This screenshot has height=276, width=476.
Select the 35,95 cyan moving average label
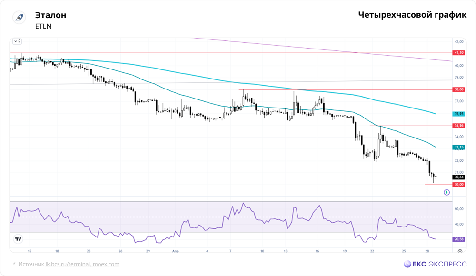[459, 114]
